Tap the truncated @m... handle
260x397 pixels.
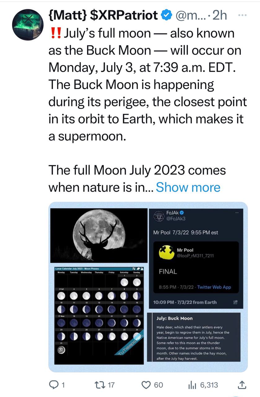click(189, 15)
